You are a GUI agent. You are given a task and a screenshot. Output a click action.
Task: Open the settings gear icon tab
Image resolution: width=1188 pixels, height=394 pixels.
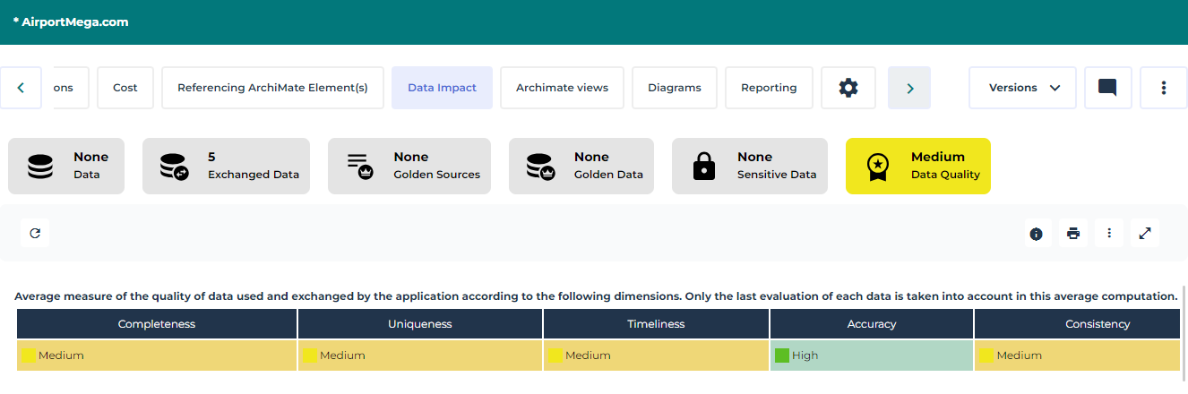(848, 88)
